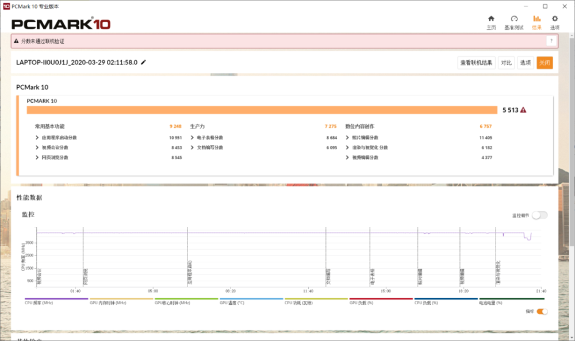The image size is (575, 341).
Task: Toggle GPU核心时钟 (MHz) series in legend
Action: coord(186,301)
